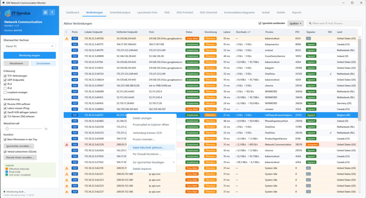Toggle TLS-Namen (SNI) erfassen checkbox
The height and width of the screenshot is (198, 366).
click(5, 116)
